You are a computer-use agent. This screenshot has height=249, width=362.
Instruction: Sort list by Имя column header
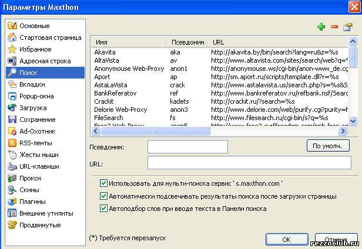(129, 42)
